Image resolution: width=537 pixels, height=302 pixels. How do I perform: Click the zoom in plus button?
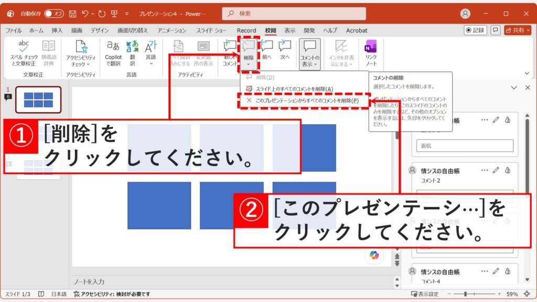[499, 294]
